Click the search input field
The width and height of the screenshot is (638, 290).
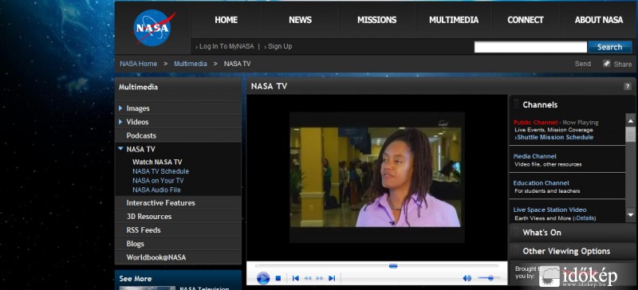(530, 47)
